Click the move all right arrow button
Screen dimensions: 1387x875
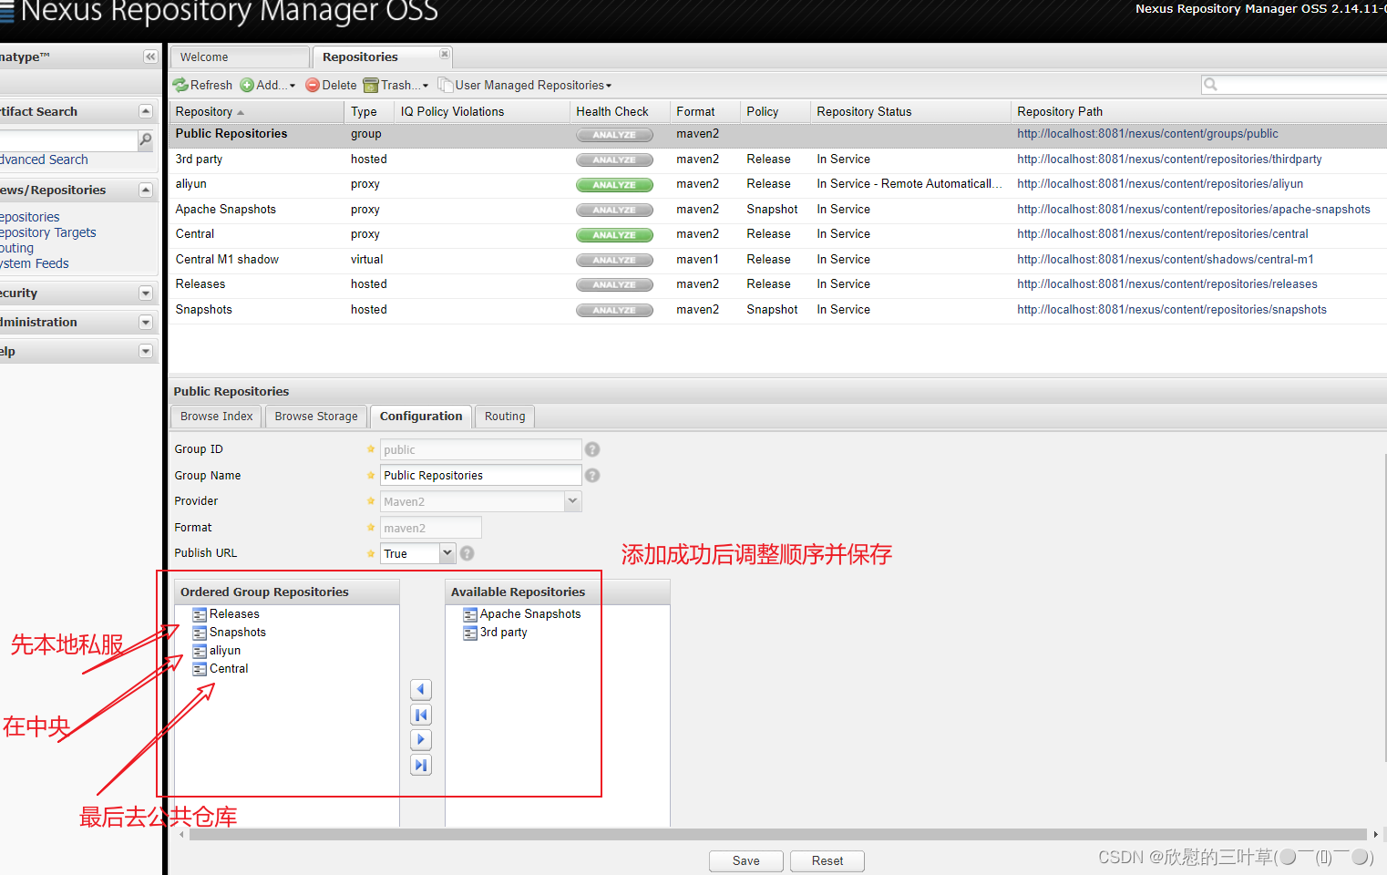pyautogui.click(x=421, y=765)
